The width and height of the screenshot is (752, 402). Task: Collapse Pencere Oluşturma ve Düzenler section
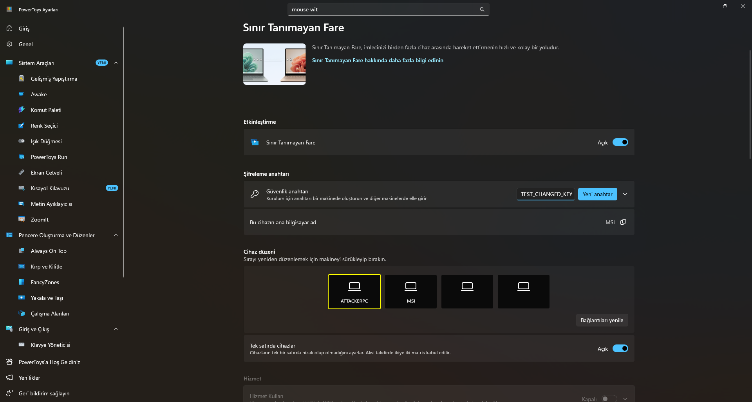(x=116, y=235)
